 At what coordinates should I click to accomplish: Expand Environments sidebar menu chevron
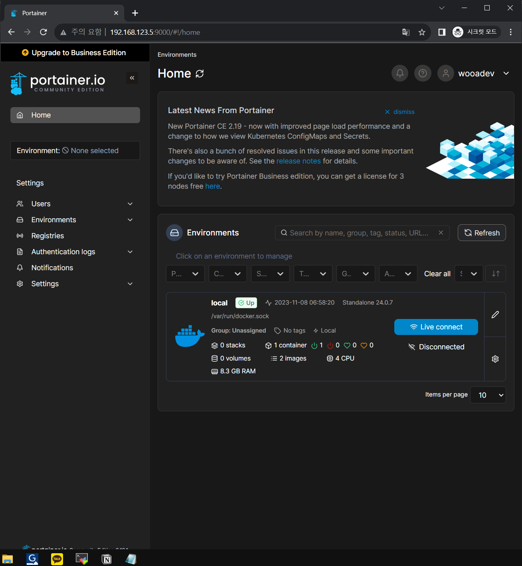(x=130, y=220)
